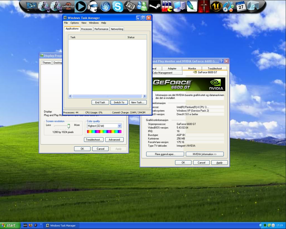Launch the PR dog-tag icon
The width and height of the screenshot is (286, 229).
pos(130,6)
